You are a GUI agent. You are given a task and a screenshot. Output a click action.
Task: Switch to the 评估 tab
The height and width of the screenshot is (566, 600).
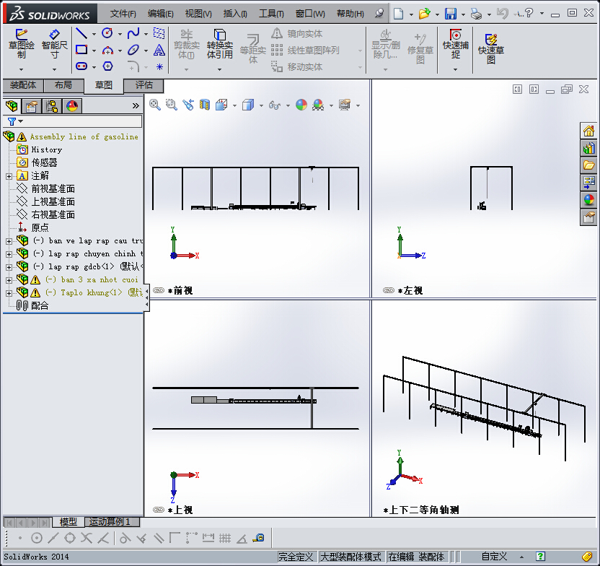tap(144, 85)
